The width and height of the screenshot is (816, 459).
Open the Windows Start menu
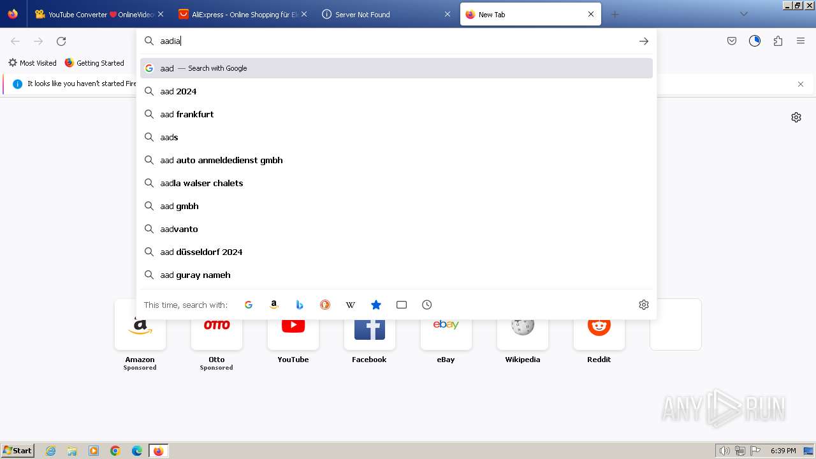coord(17,451)
